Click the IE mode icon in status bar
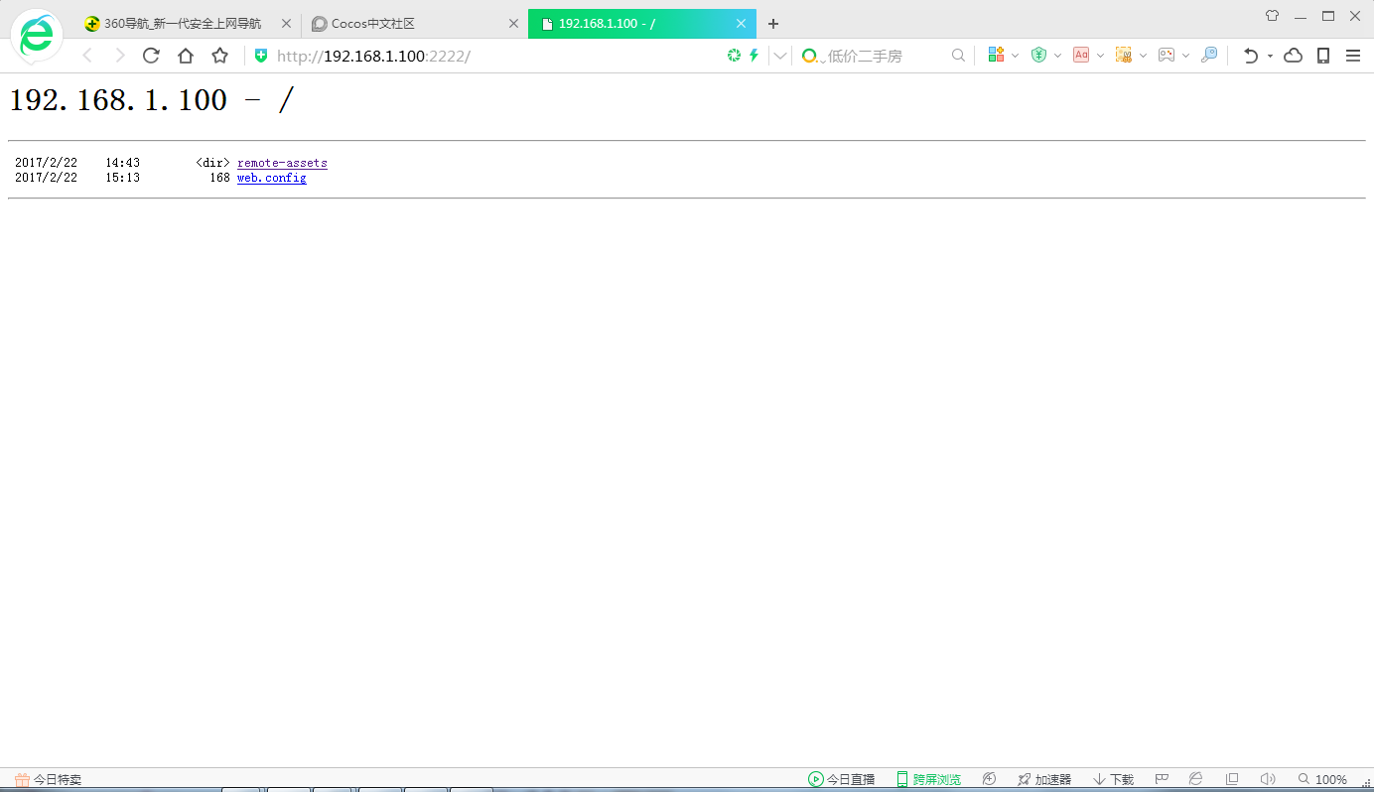The height and width of the screenshot is (792, 1374). click(1196, 780)
